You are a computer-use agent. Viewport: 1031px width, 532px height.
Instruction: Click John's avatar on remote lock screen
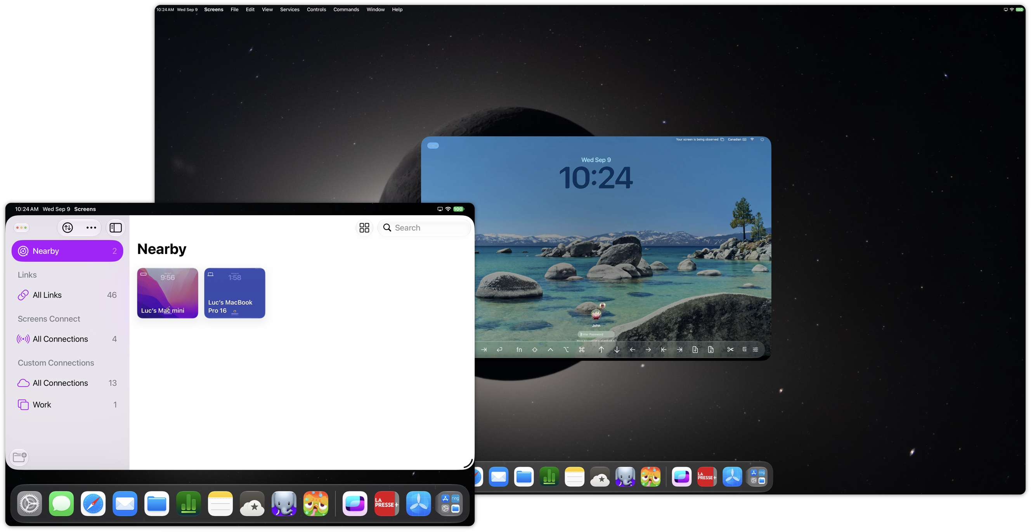point(596,314)
